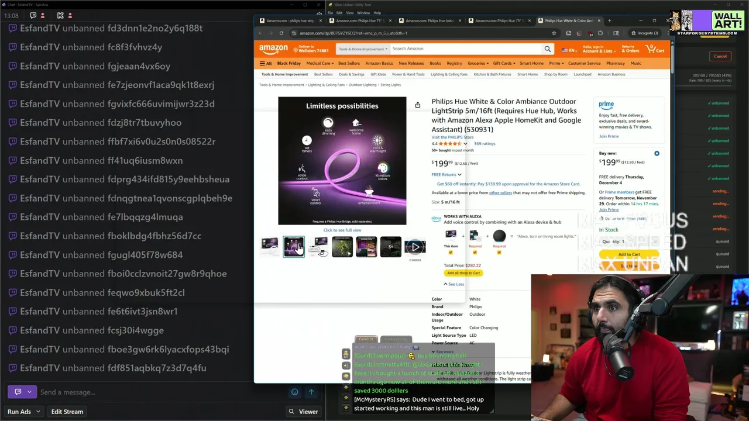Viewport: 749px width, 421px height.
Task: Open the Gift Cards dropdown
Action: pos(504,63)
